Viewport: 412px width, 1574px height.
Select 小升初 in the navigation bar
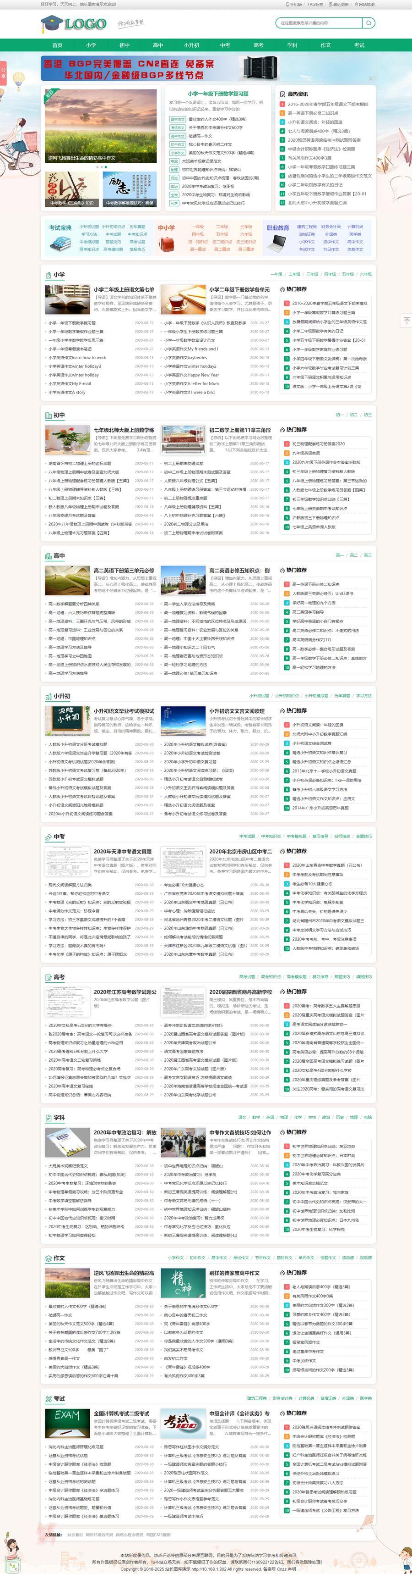(191, 45)
